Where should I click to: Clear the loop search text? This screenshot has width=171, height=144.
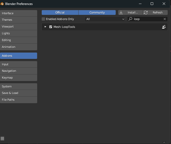pyautogui.click(x=165, y=19)
